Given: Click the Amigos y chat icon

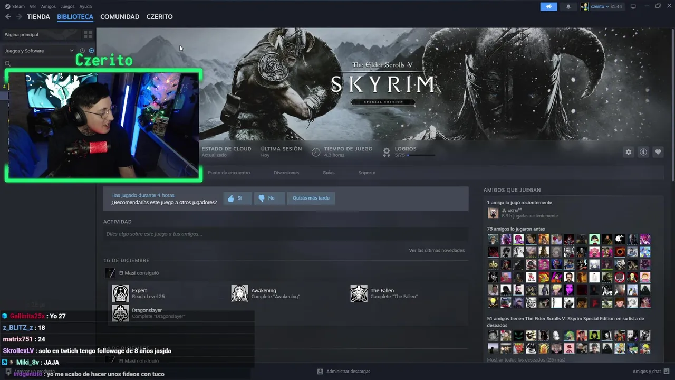Looking at the screenshot, I should [667, 371].
